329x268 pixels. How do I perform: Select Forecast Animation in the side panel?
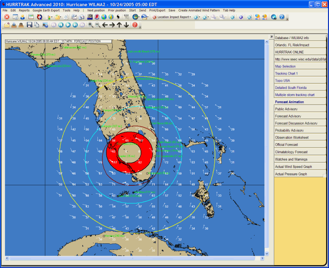point(290,102)
